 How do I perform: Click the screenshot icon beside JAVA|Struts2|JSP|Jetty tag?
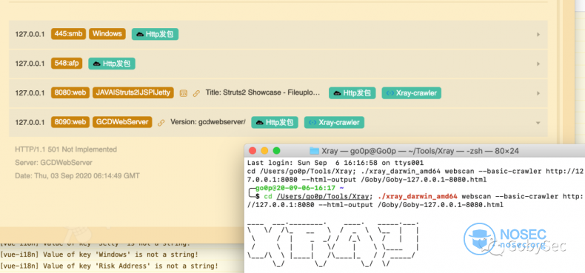(x=183, y=93)
